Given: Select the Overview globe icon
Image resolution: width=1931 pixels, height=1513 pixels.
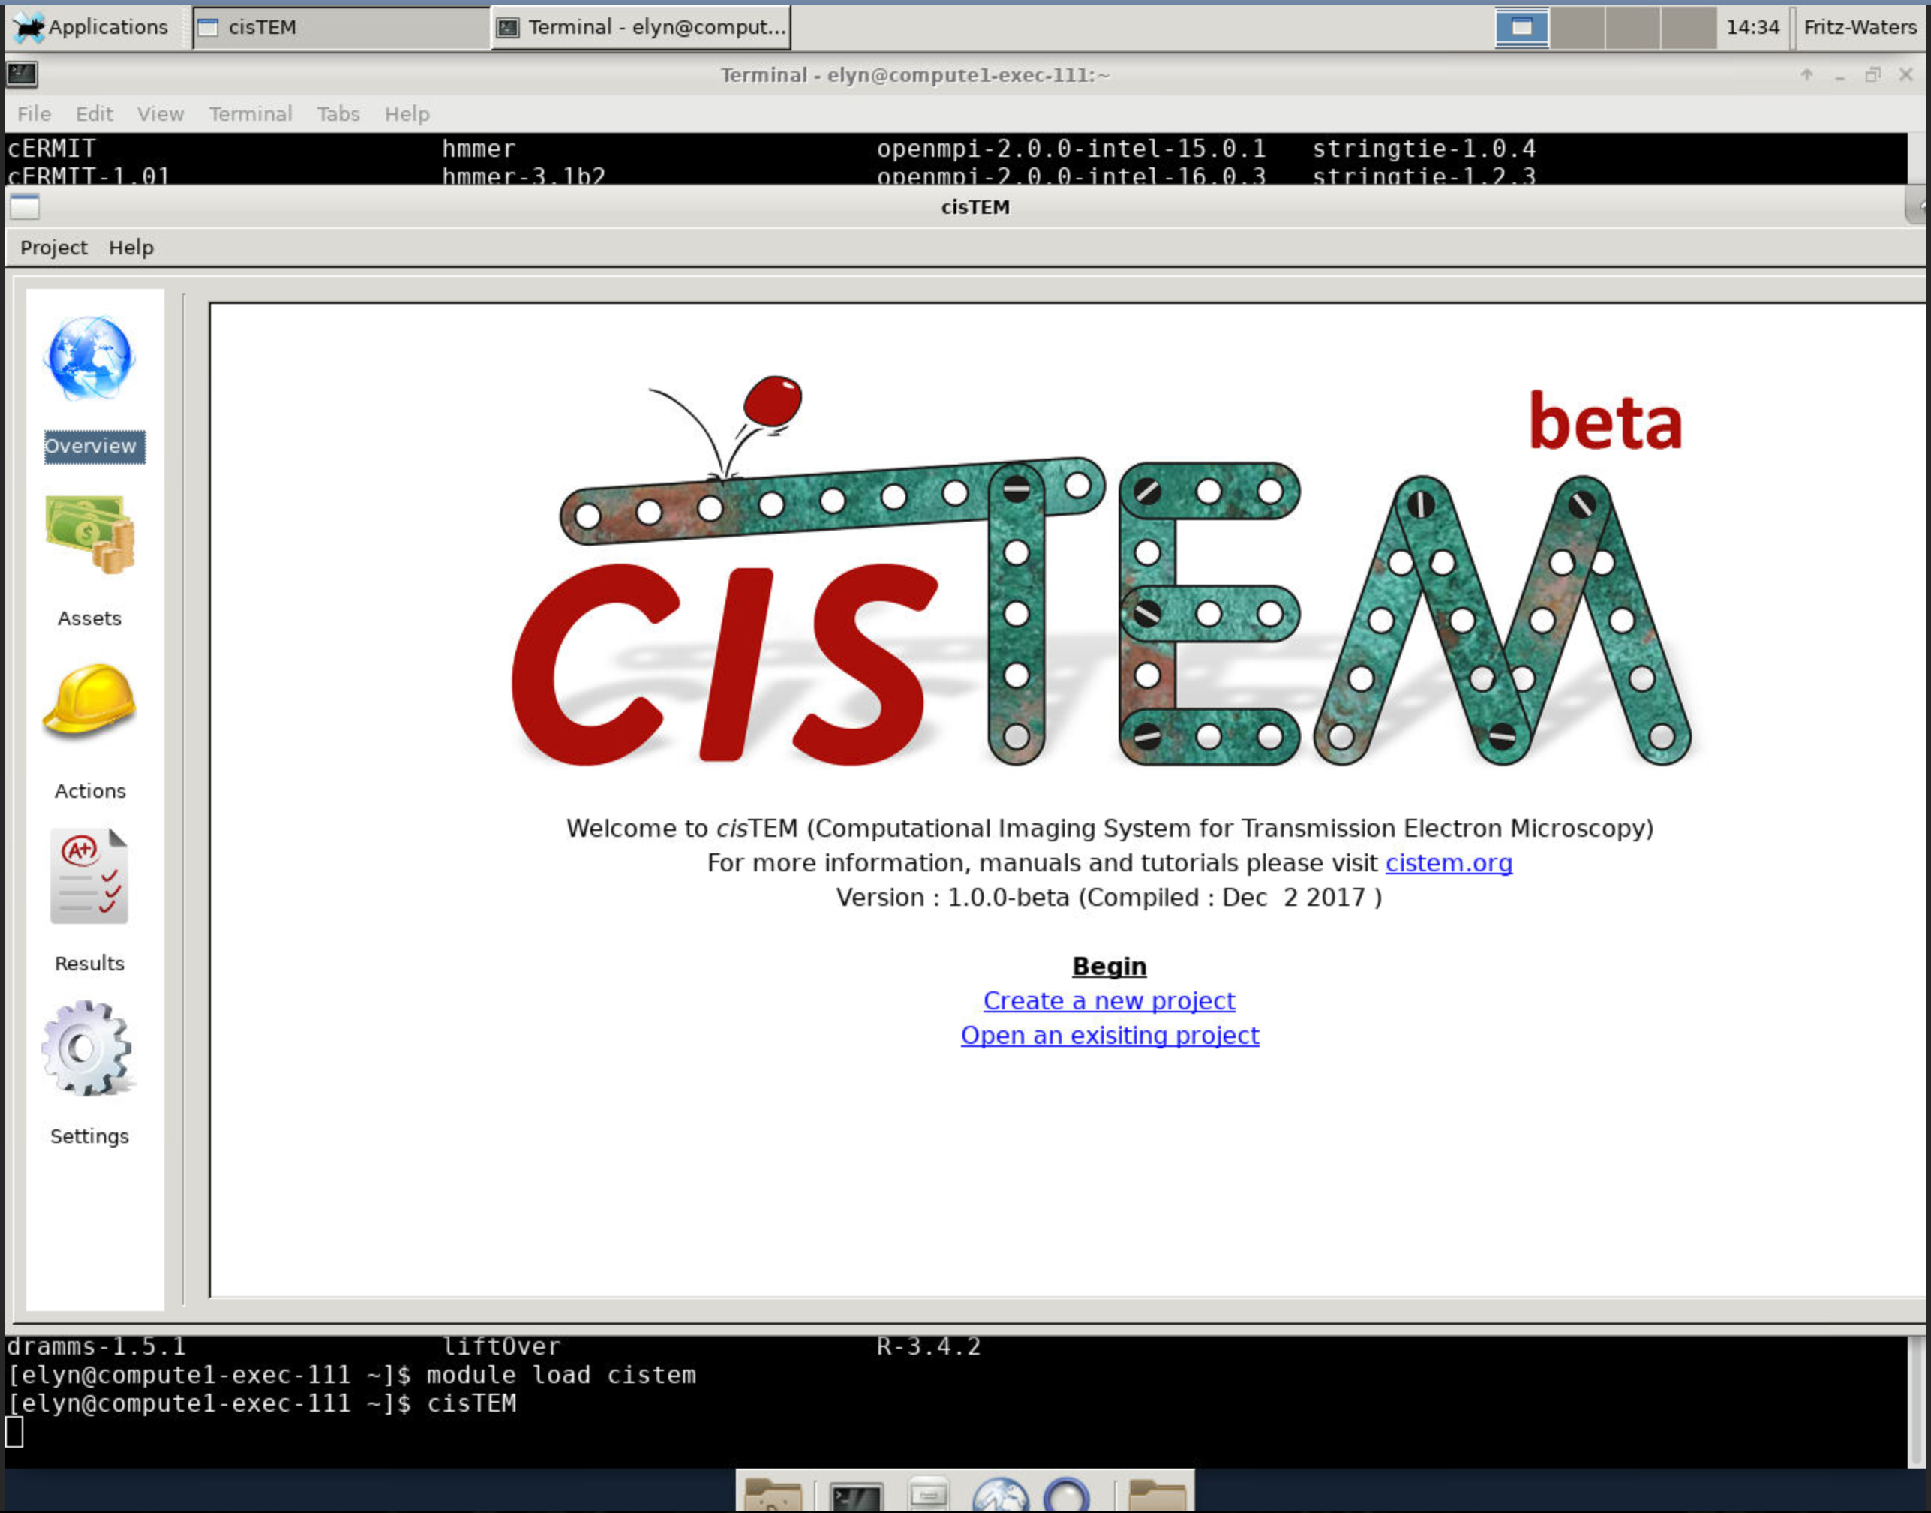Looking at the screenshot, I should [x=89, y=358].
